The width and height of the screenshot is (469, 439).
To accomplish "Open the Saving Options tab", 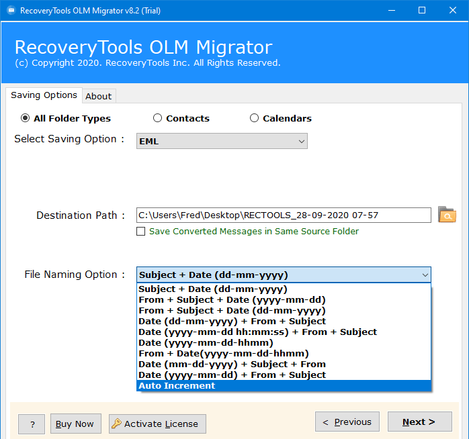I will click(44, 95).
